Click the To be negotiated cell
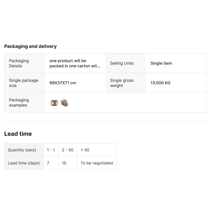The height and width of the screenshot is (214, 214). click(97, 163)
